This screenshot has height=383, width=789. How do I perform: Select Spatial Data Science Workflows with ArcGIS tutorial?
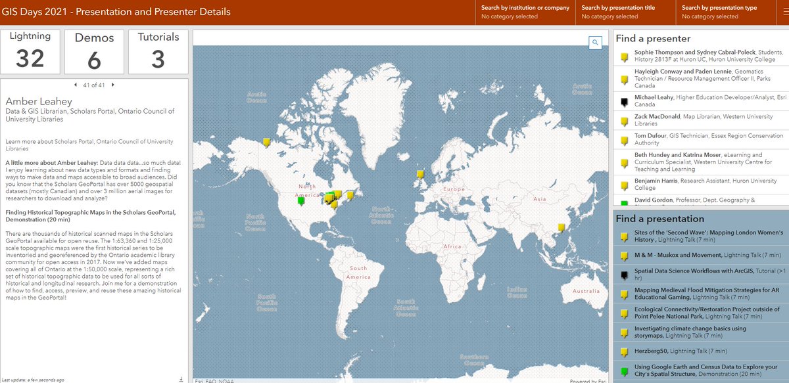tap(701, 274)
